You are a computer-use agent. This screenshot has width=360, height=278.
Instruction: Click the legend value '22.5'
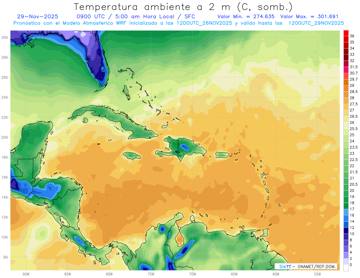point(354,160)
